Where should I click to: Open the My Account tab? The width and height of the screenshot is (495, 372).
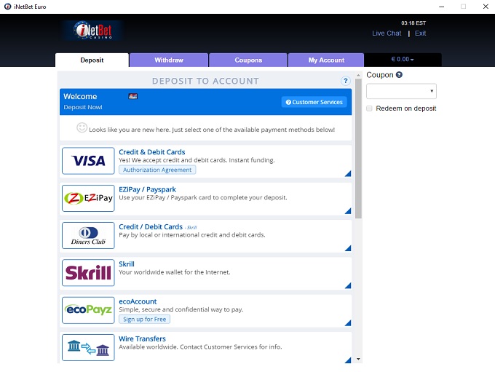point(326,60)
